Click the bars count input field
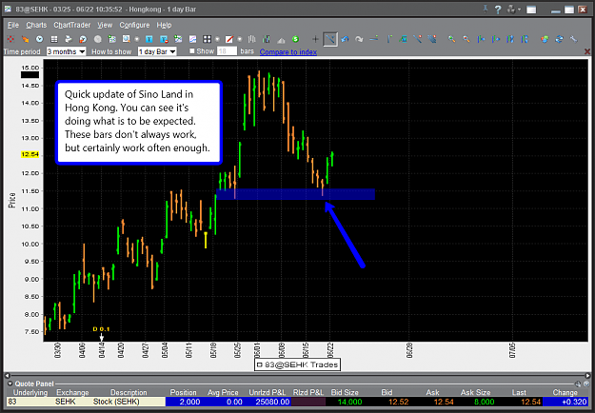This screenshot has width=595, height=413. click(227, 51)
